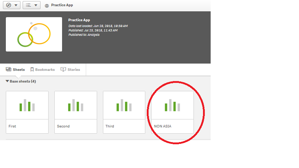Click the Published to Analysis text
This screenshot has height=168, width=299.
(x=84, y=35)
